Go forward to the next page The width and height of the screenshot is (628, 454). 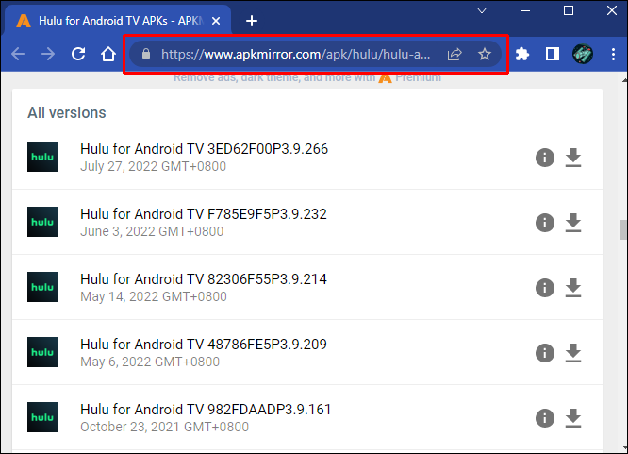coord(48,54)
